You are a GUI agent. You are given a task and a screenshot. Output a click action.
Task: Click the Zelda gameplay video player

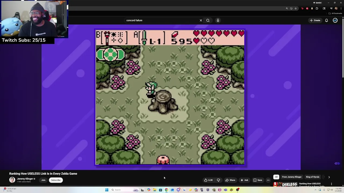pos(171,97)
